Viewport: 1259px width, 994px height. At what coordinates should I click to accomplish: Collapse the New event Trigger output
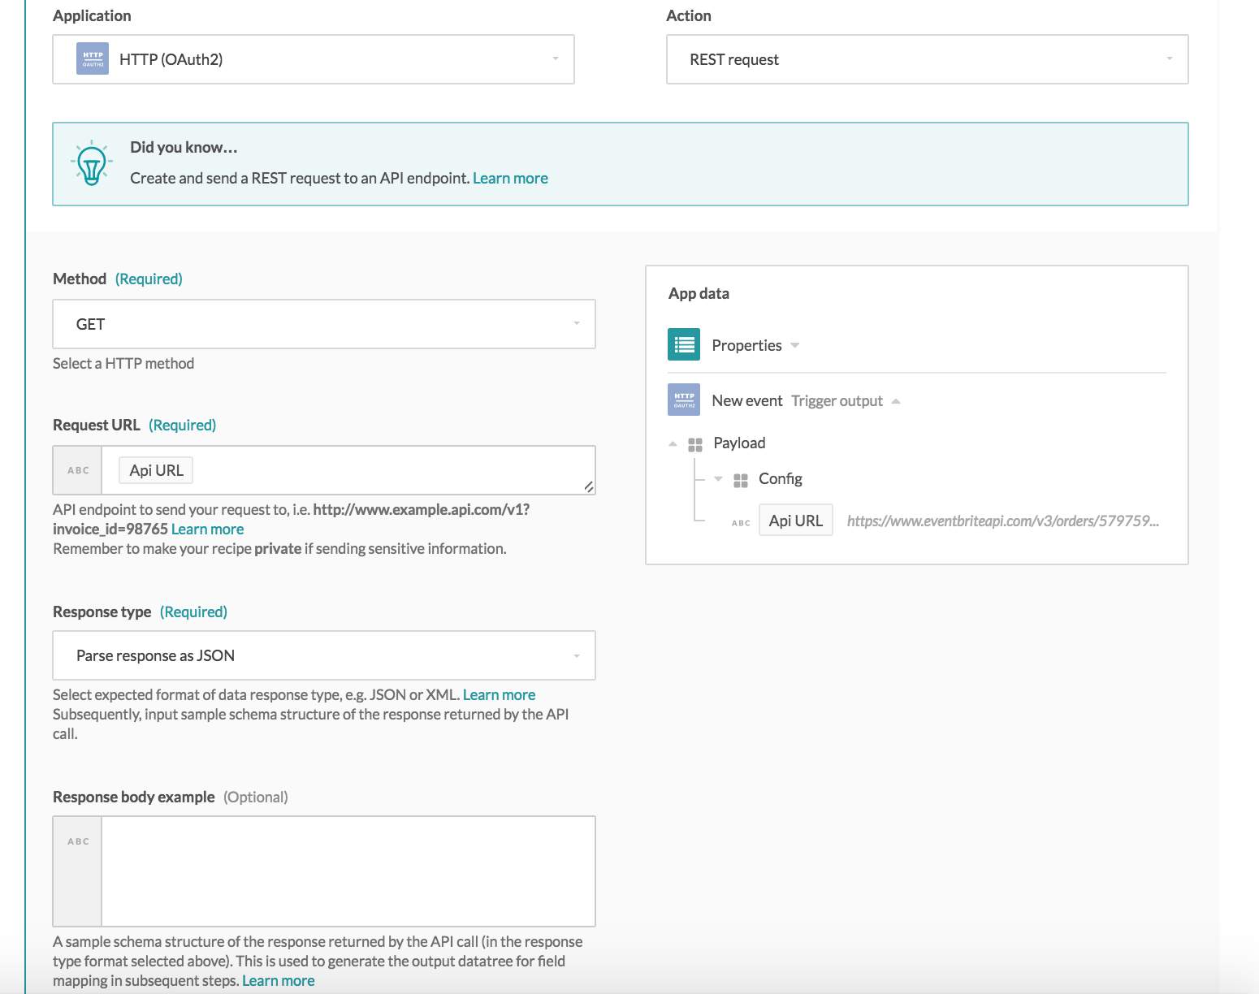pyautogui.click(x=896, y=401)
